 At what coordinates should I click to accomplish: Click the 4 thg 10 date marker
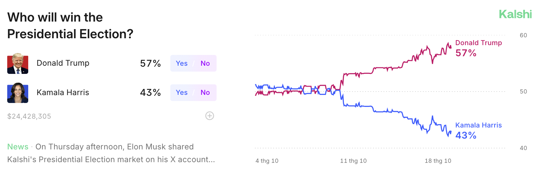tap(267, 161)
